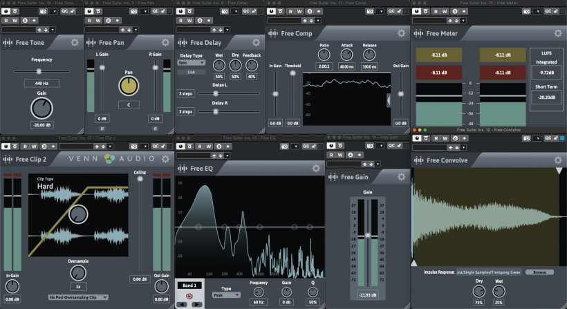Open Free Delay settings gear

pos(257,42)
